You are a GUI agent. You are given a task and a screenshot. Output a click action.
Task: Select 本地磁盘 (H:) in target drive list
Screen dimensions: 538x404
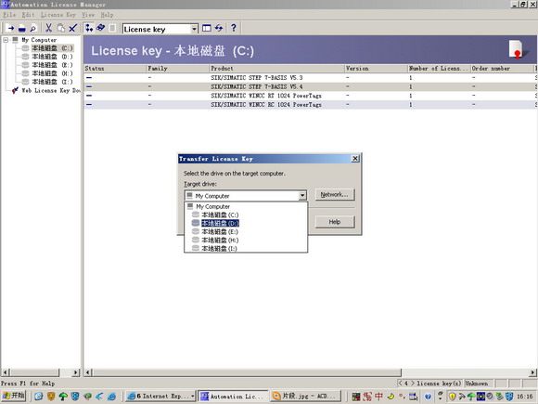coord(220,241)
